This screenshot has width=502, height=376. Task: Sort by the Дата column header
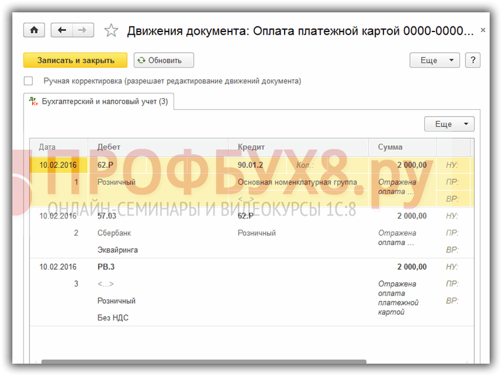click(48, 147)
